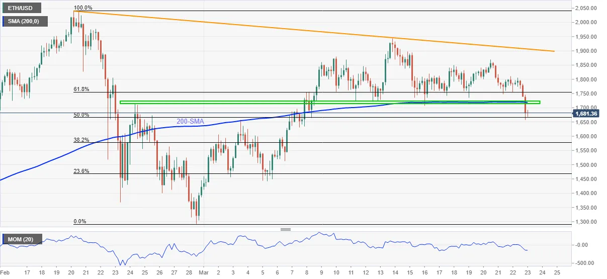Click the 38.2% Fibonacci level label

81,140
